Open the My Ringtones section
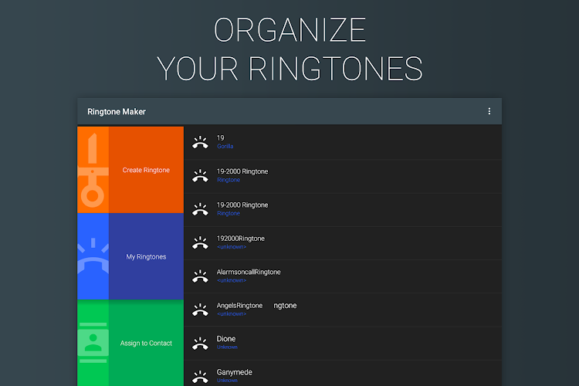 [146, 256]
